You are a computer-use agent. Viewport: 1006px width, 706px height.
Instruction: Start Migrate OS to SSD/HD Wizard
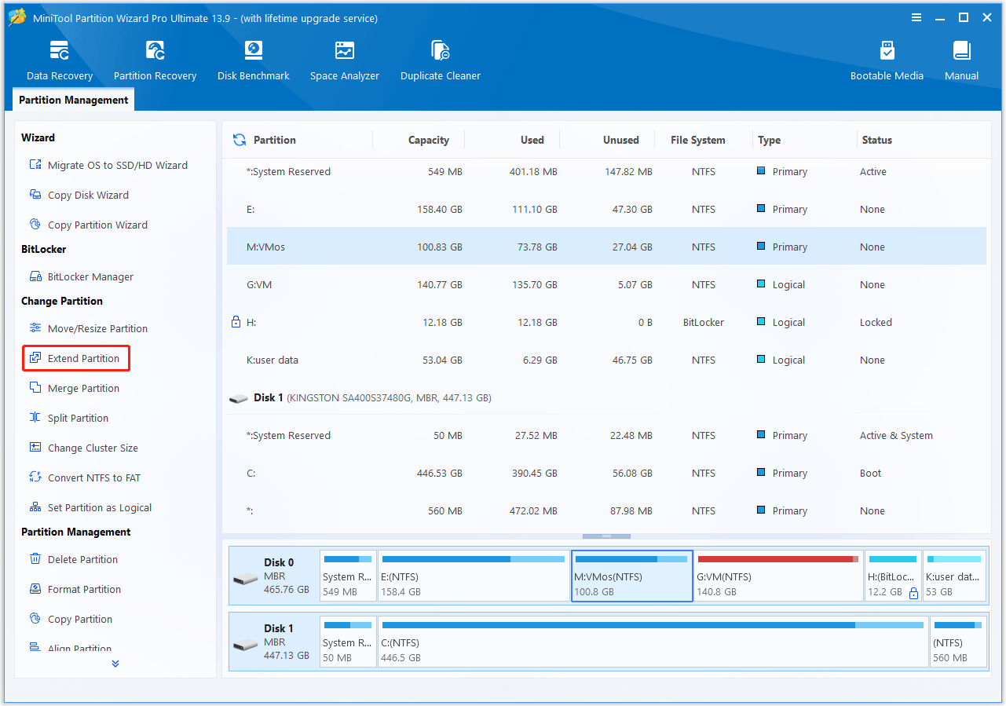coord(108,165)
